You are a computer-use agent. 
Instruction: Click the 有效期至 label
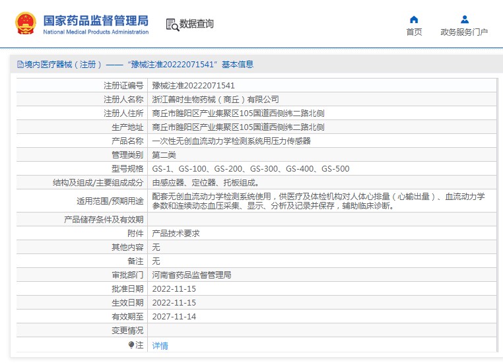[127, 317]
